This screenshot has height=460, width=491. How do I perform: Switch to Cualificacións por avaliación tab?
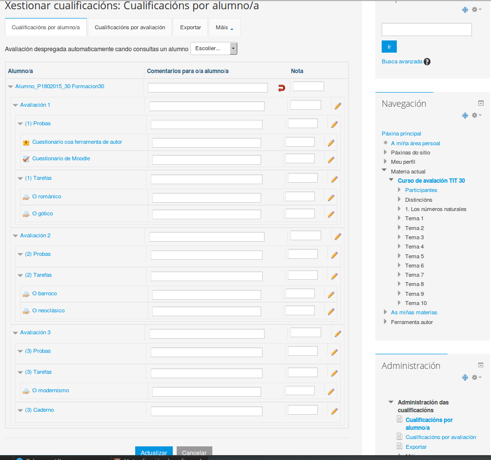click(x=130, y=27)
